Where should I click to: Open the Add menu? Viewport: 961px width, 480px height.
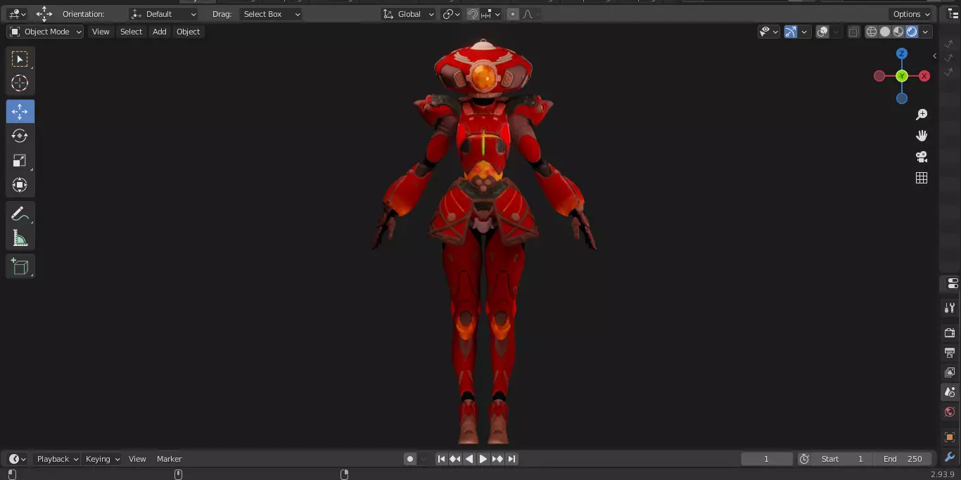click(160, 32)
